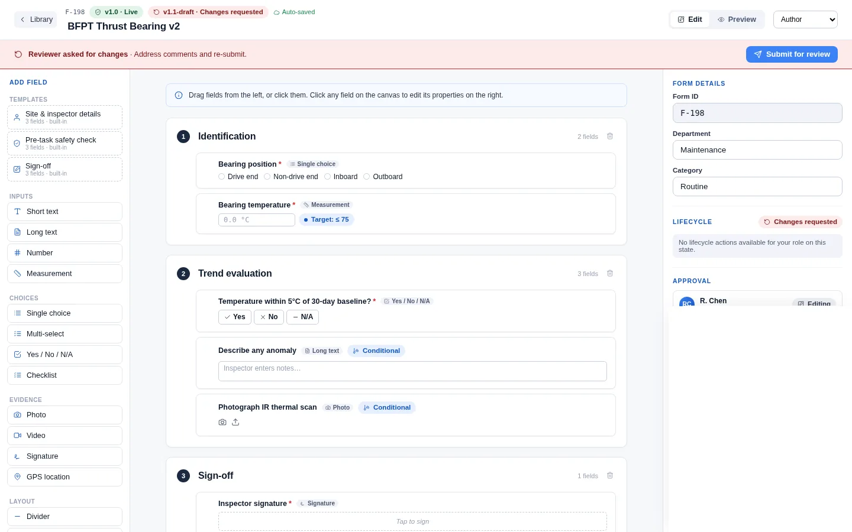This screenshot has width=852, height=532.
Task: Click the upload icon under Photograph IR thermal scan
Action: point(235,423)
